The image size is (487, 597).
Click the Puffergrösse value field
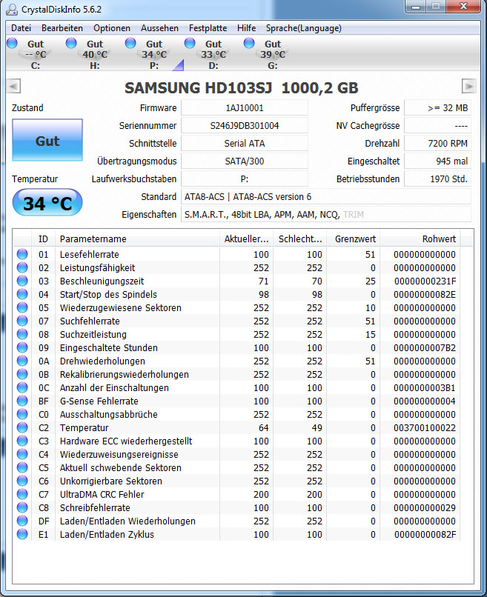pos(437,107)
